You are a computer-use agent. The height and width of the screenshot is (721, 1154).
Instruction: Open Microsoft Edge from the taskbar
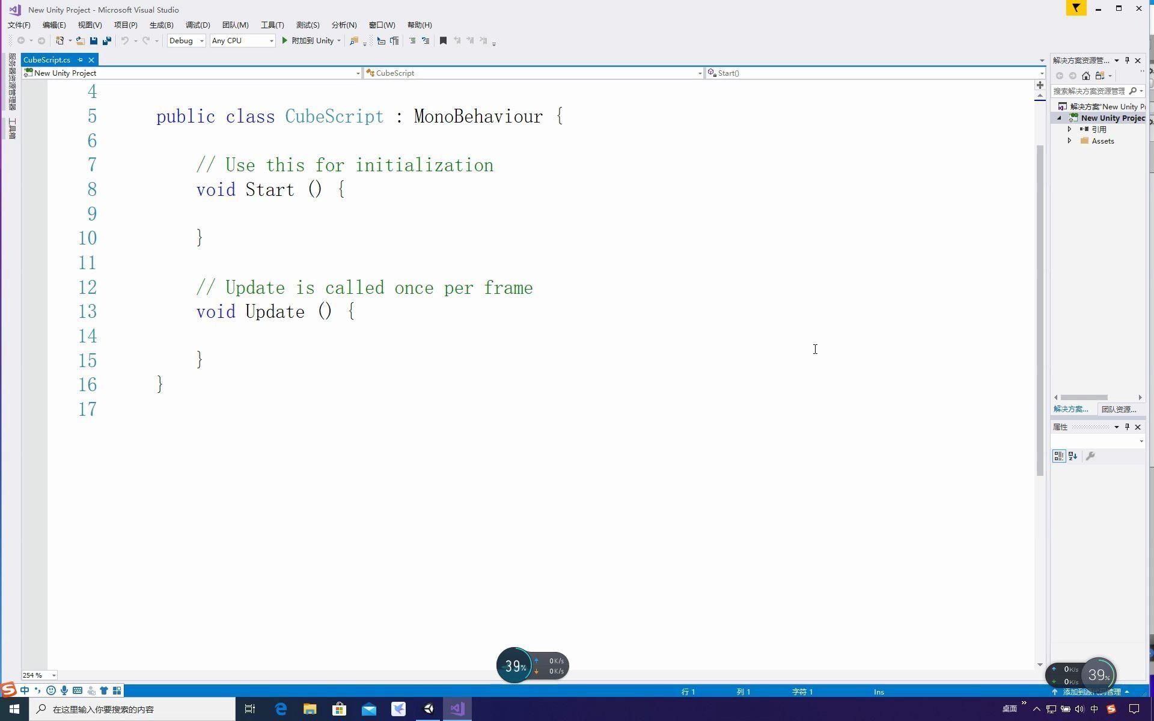pyautogui.click(x=281, y=709)
